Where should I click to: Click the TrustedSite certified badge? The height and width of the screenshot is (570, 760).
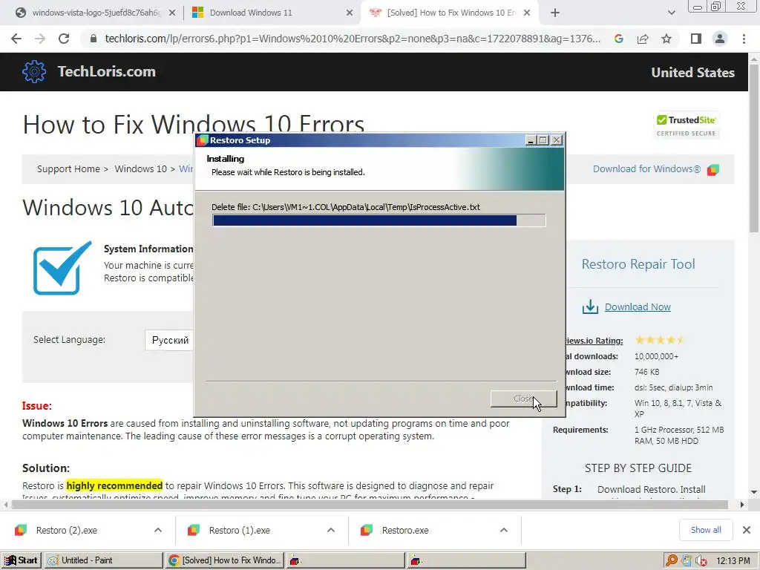686,125
